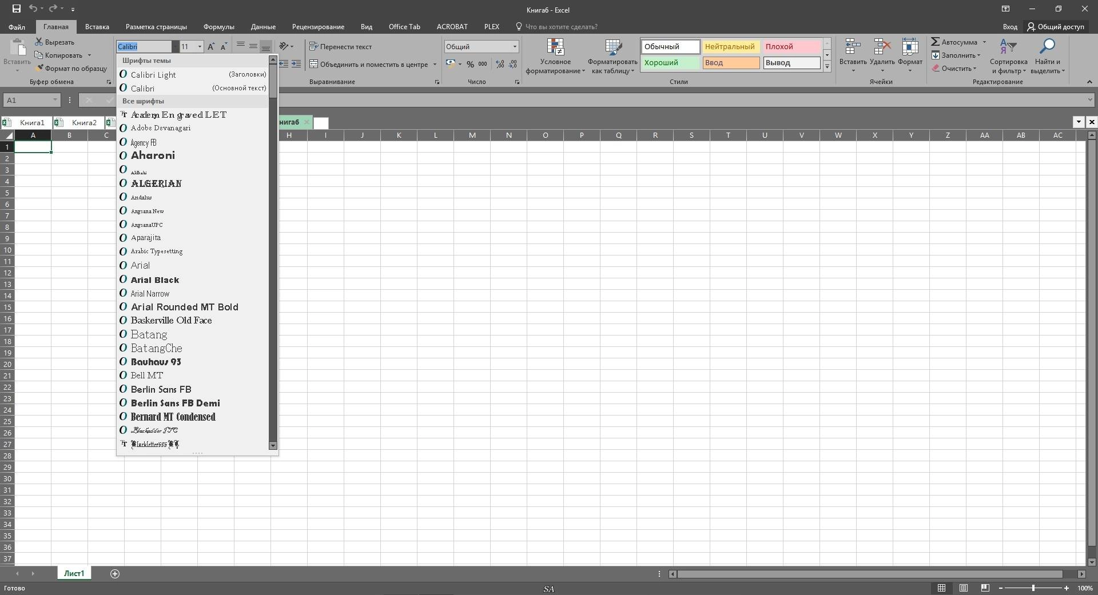Select column M header
The width and height of the screenshot is (1098, 595).
tap(472, 135)
